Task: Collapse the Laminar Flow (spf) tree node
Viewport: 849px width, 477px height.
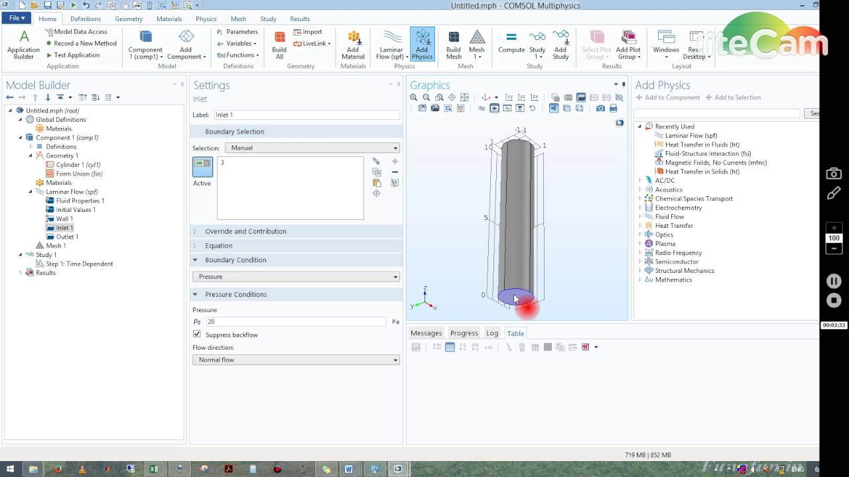Action: tap(31, 191)
